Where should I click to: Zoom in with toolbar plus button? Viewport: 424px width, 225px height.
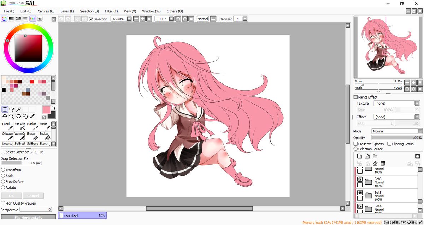143,19
